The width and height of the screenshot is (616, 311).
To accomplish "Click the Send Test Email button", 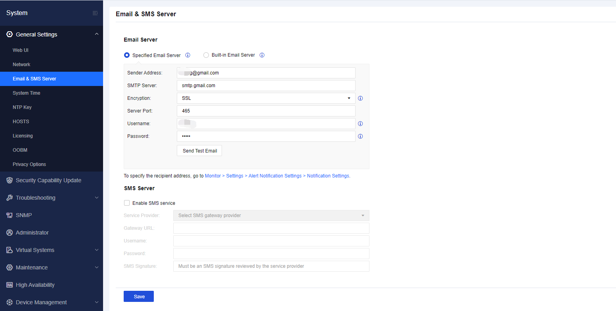I will [199, 151].
